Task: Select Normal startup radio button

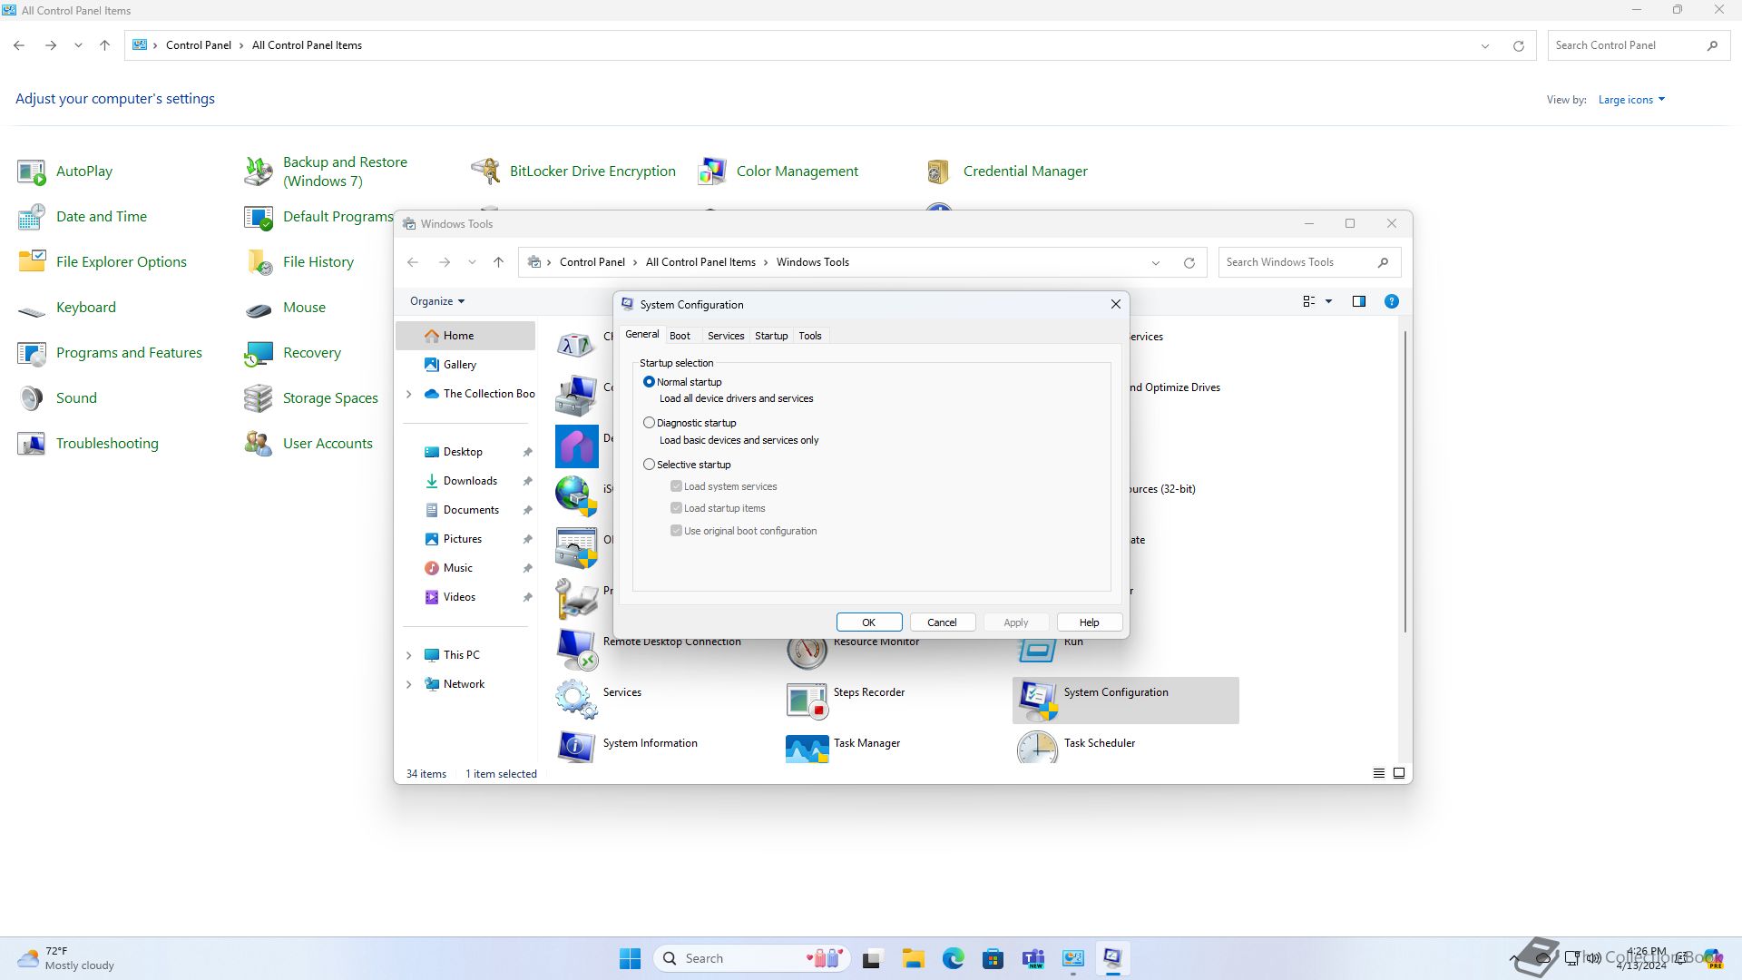Action: tap(649, 382)
